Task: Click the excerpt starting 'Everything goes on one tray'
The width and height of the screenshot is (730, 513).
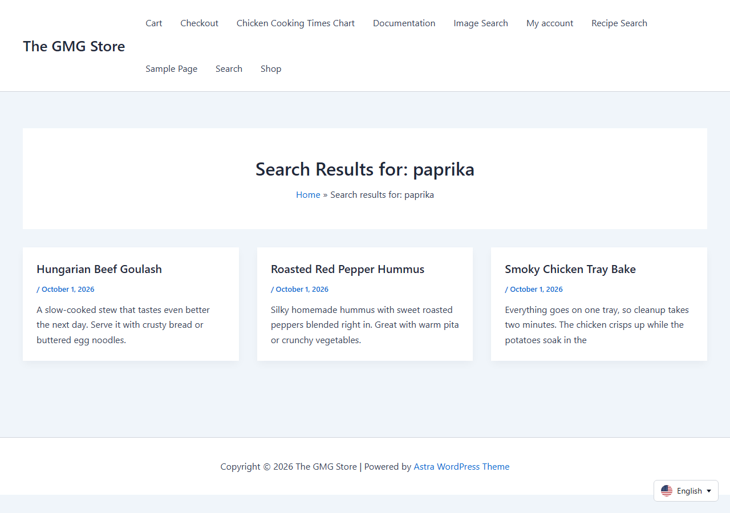Action: (x=597, y=325)
